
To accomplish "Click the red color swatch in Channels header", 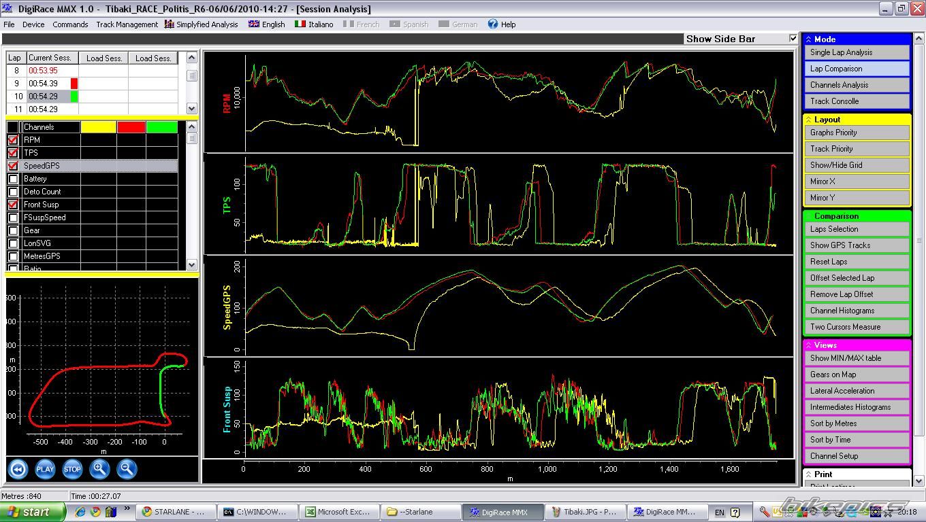I will pyautogui.click(x=131, y=127).
